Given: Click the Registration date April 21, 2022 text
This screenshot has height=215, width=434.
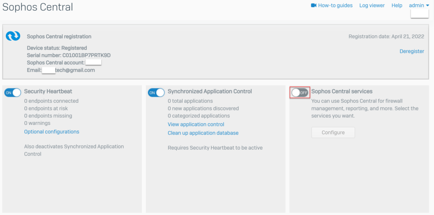Looking at the screenshot, I should point(386,37).
